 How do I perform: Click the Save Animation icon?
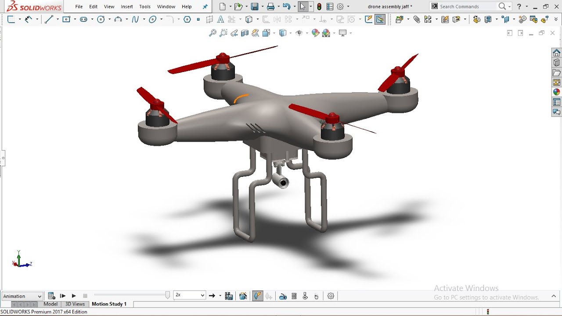[229, 296]
